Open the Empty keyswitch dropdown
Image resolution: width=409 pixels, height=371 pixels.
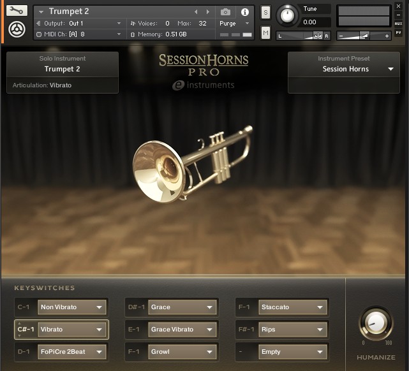click(x=293, y=352)
